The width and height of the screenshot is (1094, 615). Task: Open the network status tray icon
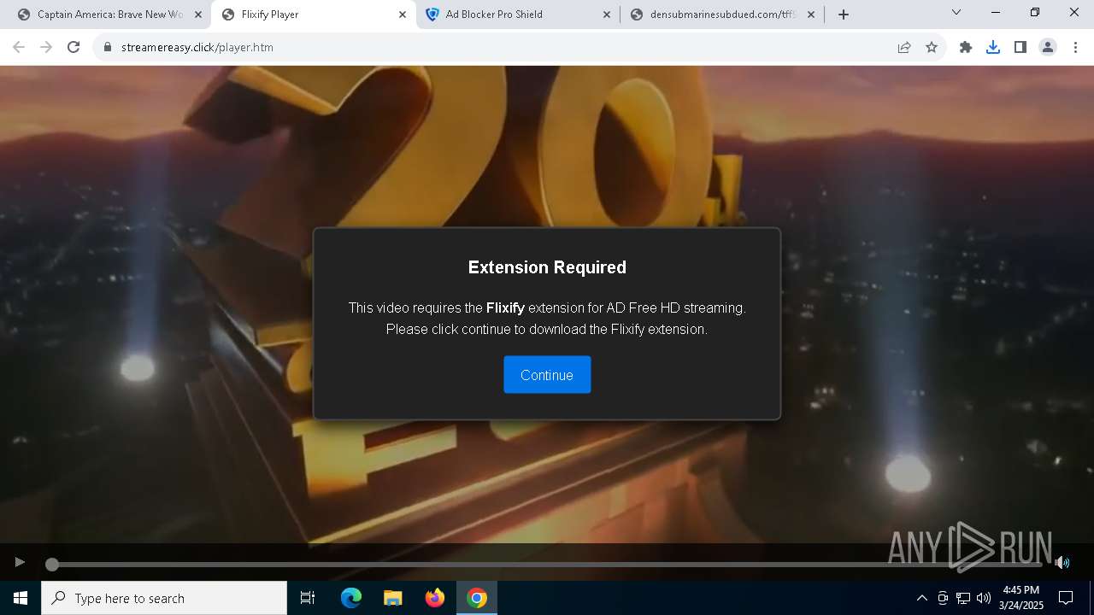(963, 598)
